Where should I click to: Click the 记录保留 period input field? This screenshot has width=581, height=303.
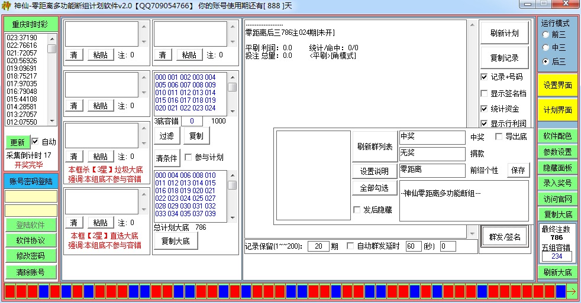pos(318,246)
